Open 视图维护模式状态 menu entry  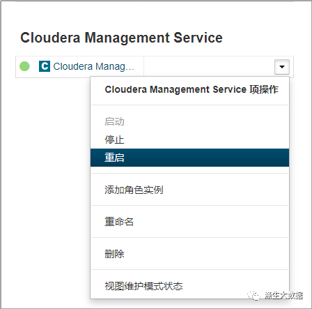pos(143,286)
